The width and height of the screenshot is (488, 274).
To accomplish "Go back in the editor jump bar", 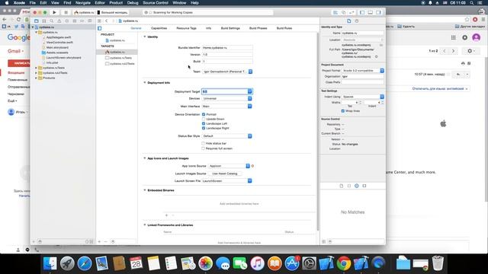I will (x=107, y=21).
